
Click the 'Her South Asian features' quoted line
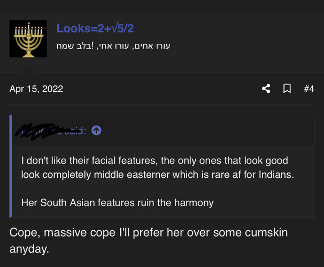tap(117, 202)
